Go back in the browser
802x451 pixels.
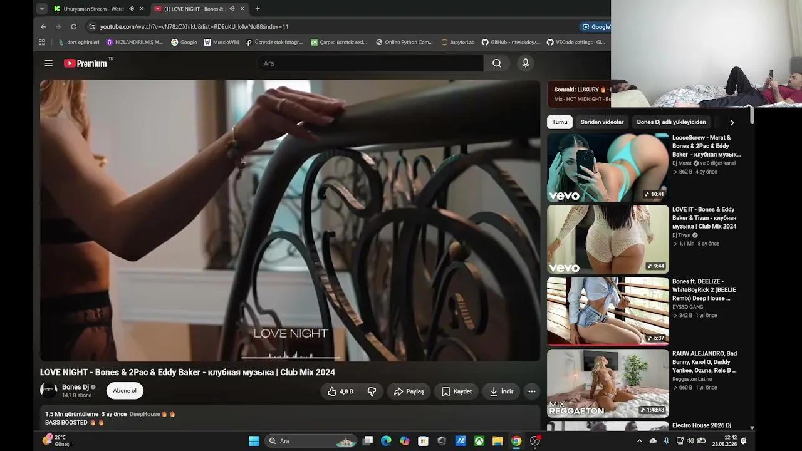43,27
